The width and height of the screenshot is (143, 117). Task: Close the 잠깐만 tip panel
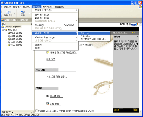[x=137, y=37]
